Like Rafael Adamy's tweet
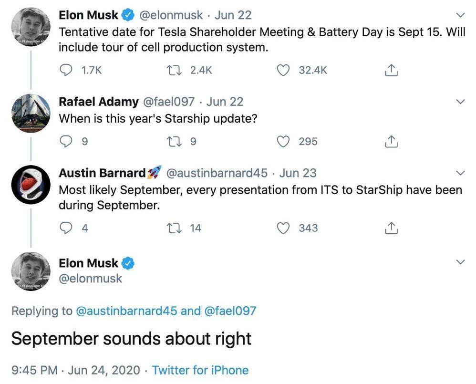476x384 pixels. 284,141
